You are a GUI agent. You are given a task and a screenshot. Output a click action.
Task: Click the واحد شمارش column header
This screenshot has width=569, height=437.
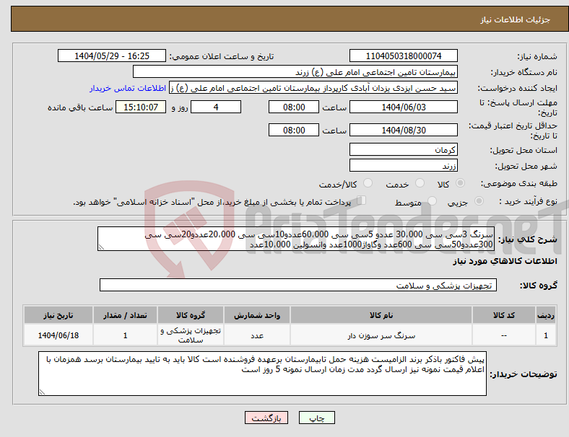click(257, 315)
